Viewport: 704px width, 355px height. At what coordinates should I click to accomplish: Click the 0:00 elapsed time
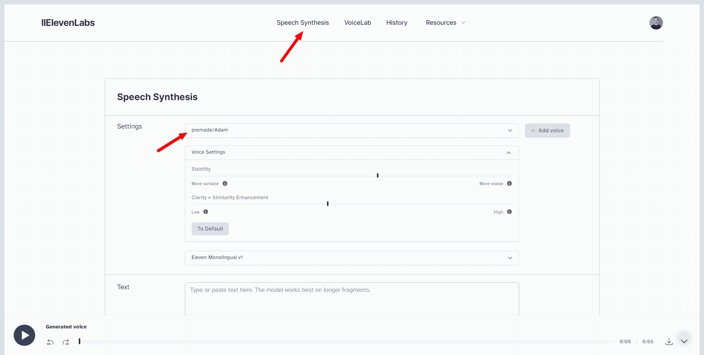point(625,342)
